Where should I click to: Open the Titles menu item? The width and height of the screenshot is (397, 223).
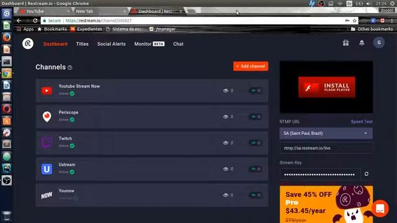pyautogui.click(x=83, y=44)
